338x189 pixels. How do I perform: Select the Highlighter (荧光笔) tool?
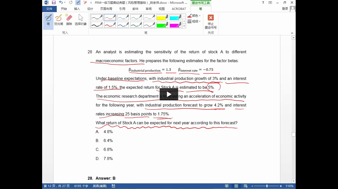click(x=58, y=20)
